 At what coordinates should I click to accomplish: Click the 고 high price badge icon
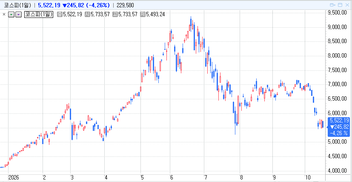click(115, 14)
